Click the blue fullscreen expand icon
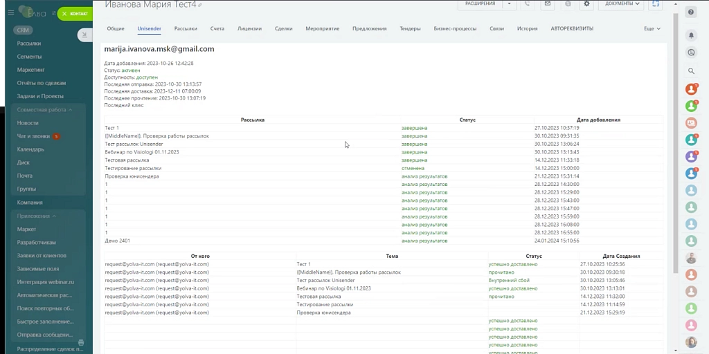709x354 pixels. 655,3
